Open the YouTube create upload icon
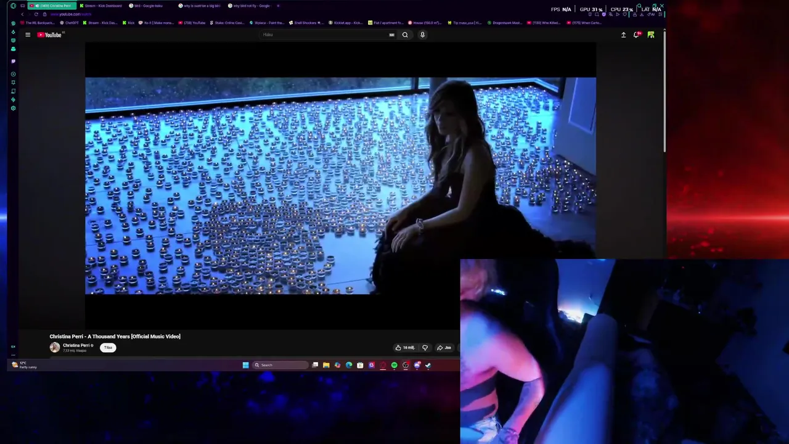Screen dimensions: 789x444 pos(623,35)
